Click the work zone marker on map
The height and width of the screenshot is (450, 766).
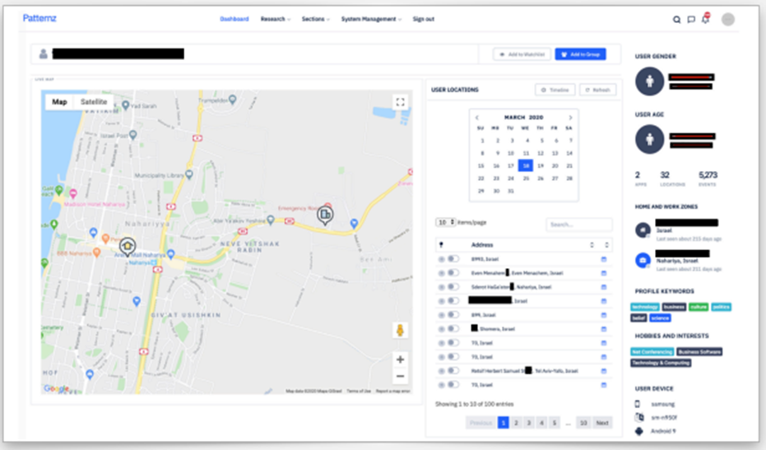point(325,215)
